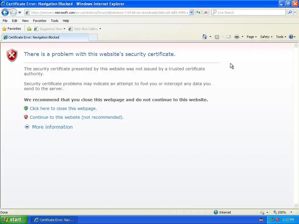Viewport: 299px width, 224px height.
Task: Click the red shield icon beside continue link
Action: pos(26,117)
